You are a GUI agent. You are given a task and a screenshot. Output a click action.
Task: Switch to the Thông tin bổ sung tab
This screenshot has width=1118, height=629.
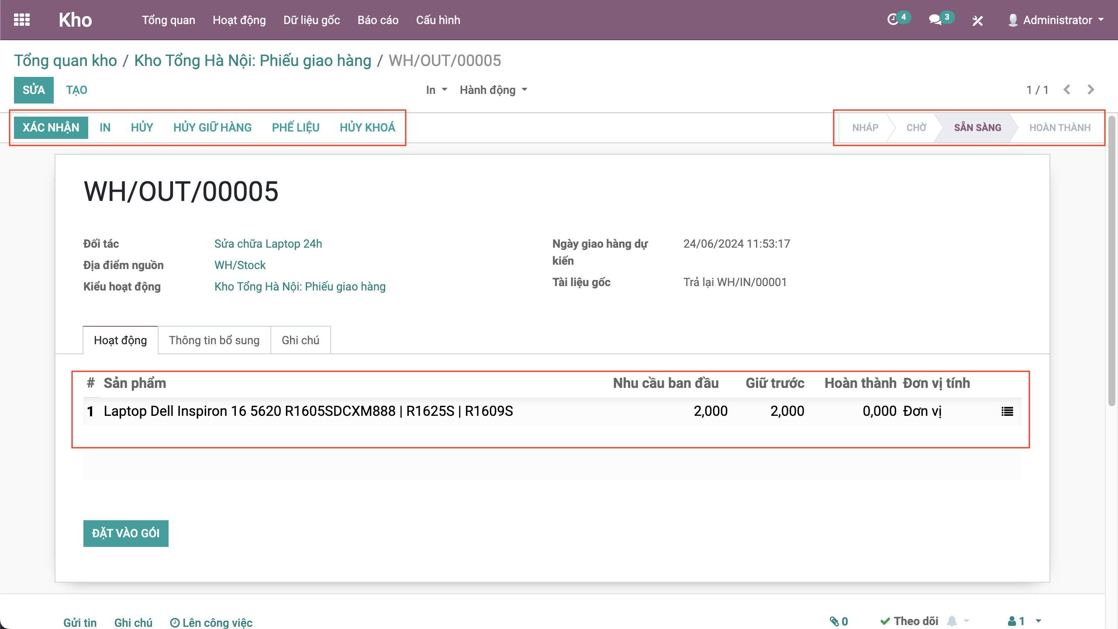pyautogui.click(x=214, y=340)
